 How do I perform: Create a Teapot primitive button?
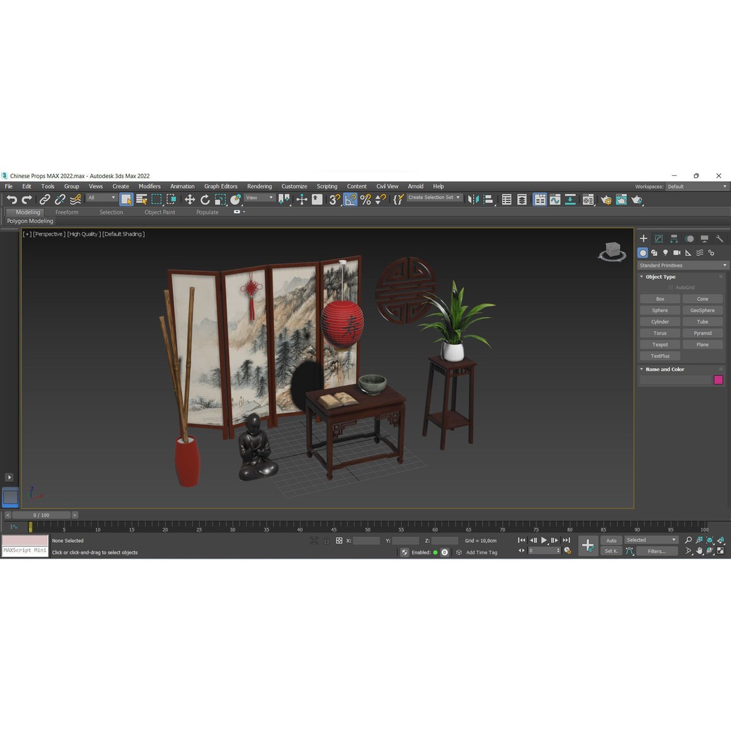[660, 345]
